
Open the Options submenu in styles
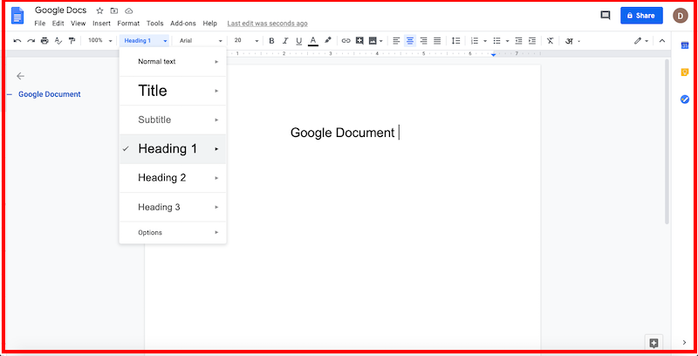[x=173, y=232]
